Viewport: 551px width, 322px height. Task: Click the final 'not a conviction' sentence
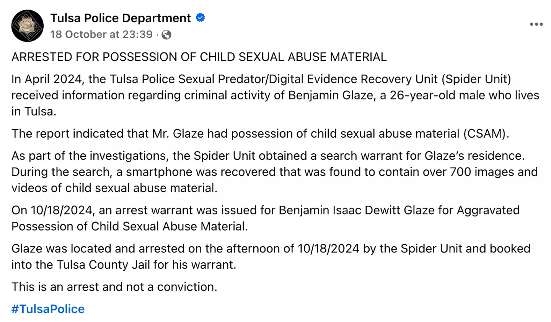[115, 286]
